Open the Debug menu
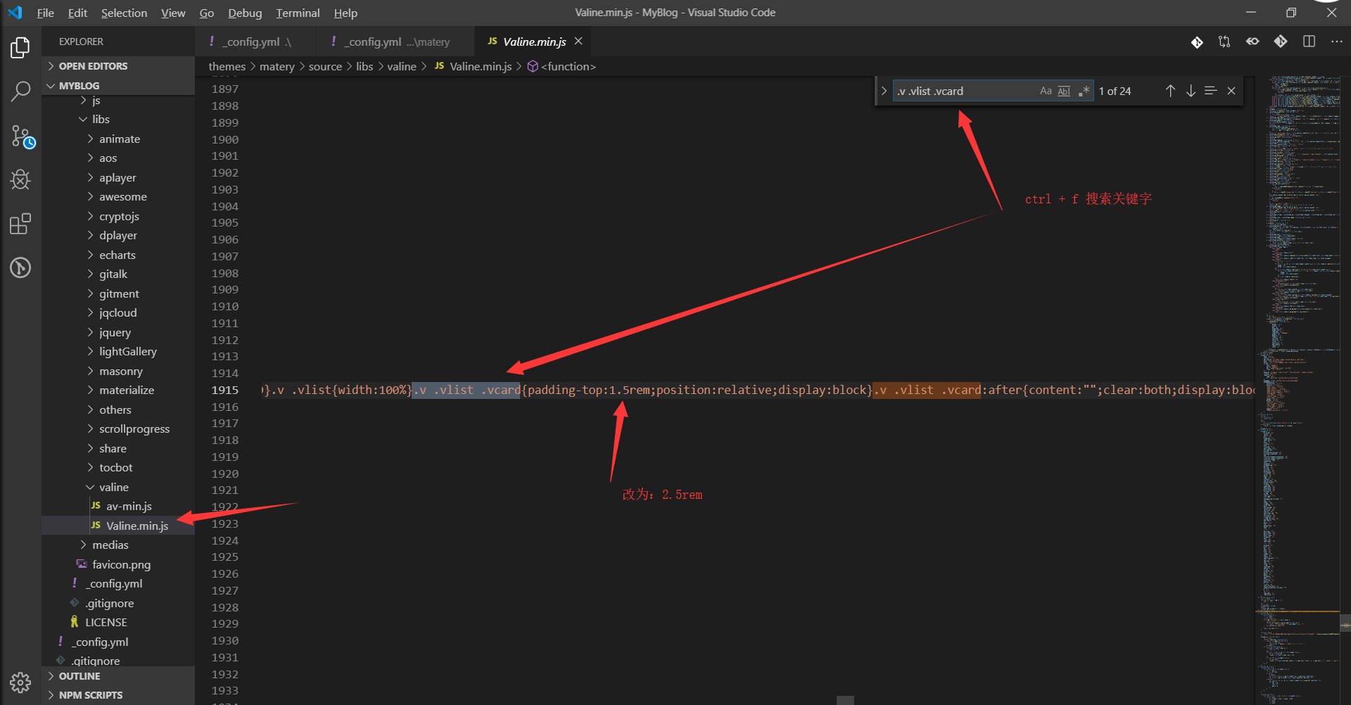Viewport: 1351px width, 705px height. tap(245, 13)
